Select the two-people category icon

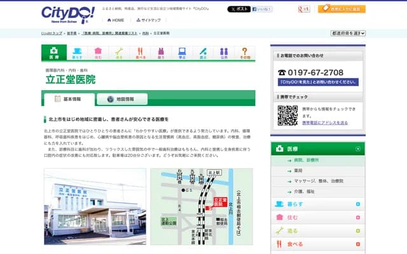(224, 53)
